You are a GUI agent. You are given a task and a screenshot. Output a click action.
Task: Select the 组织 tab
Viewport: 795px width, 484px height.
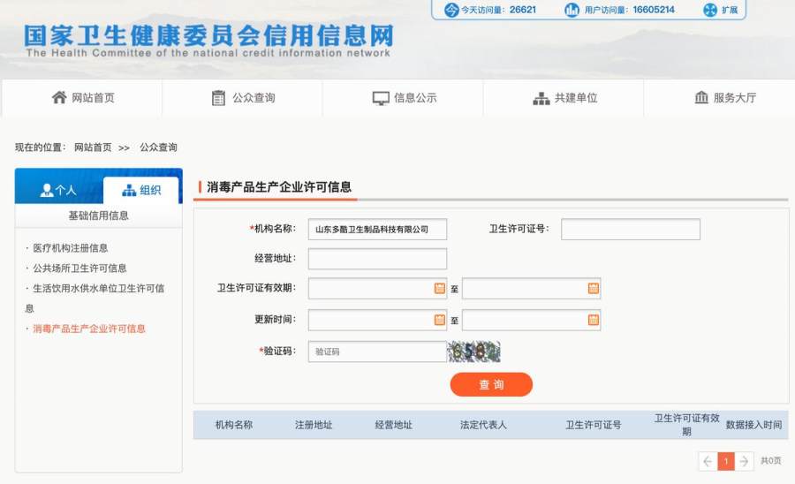point(141,190)
